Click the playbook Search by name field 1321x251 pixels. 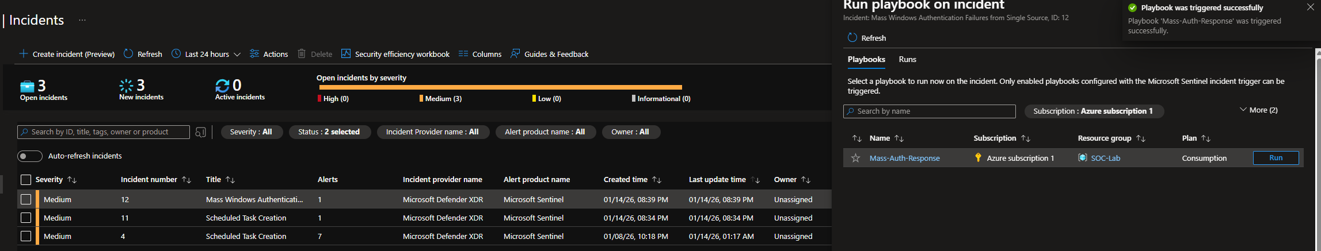click(930, 111)
